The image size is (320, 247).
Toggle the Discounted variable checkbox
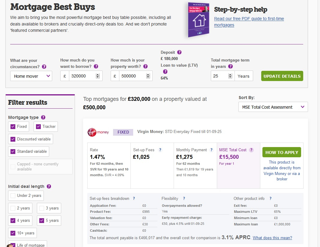point(13,139)
